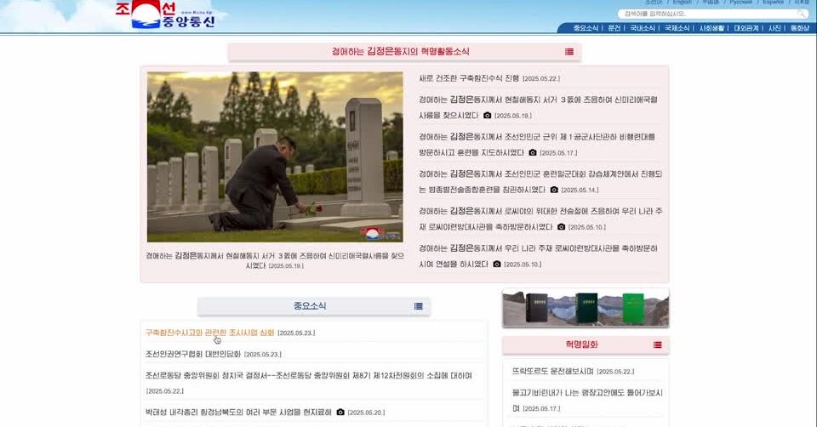Click camera icon next to 2025.05.17 article
Image resolution: width=817 pixels, height=427 pixels.
(x=533, y=153)
